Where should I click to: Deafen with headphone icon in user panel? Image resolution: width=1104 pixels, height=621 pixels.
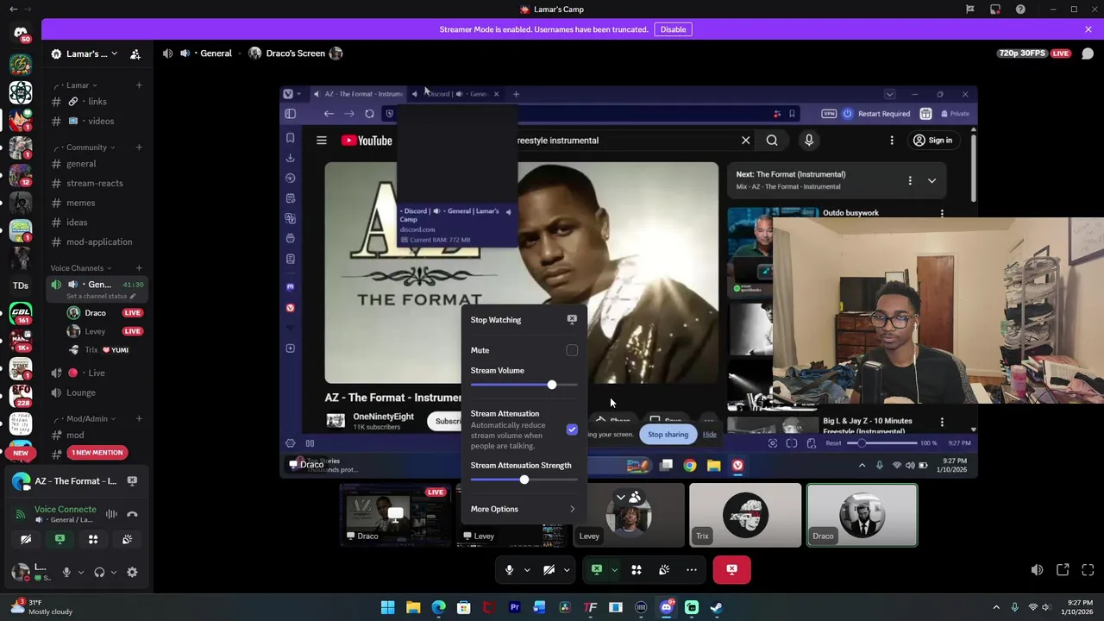click(99, 572)
